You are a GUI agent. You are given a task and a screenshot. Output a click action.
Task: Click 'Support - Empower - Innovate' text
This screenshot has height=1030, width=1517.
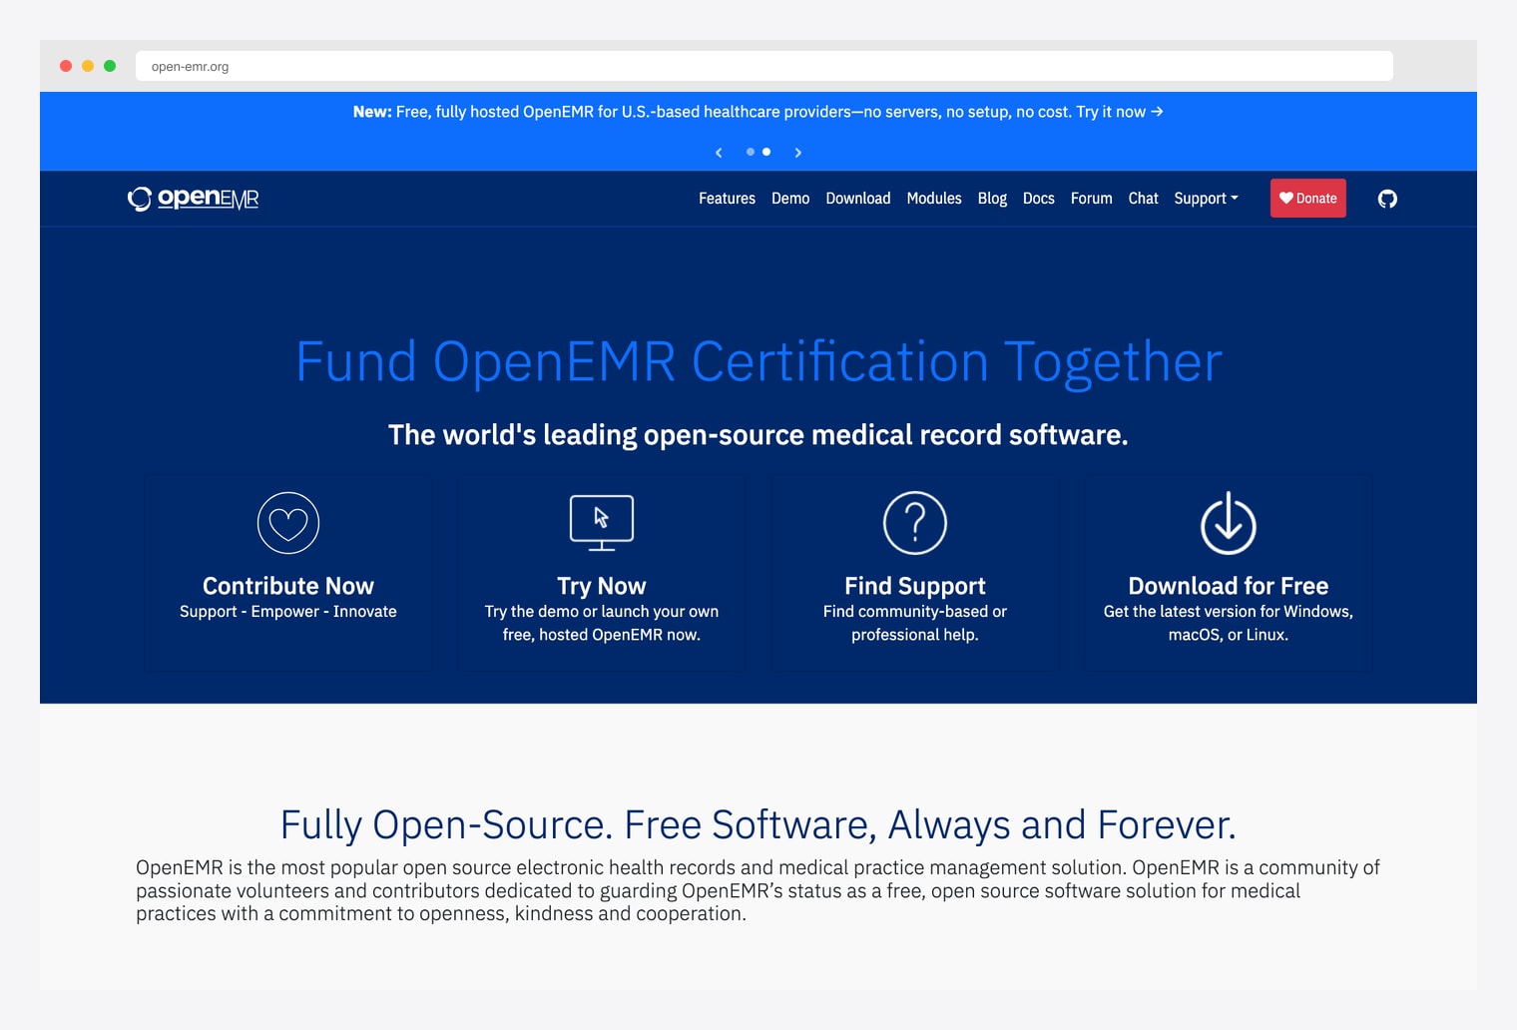coord(288,612)
